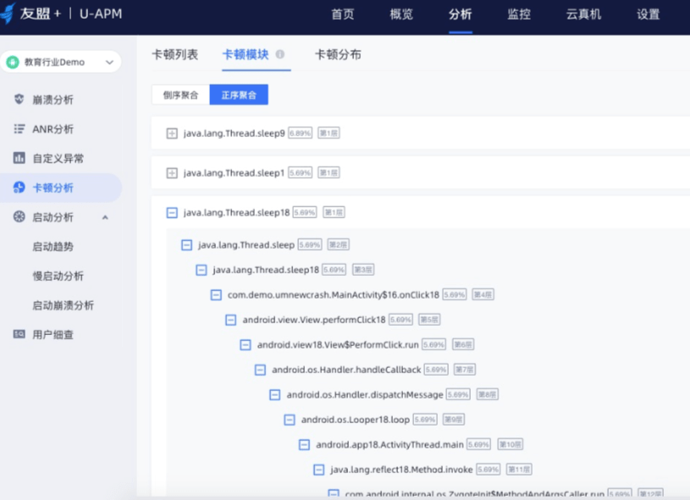Click the 第1层 badge of sleep9

(x=328, y=133)
